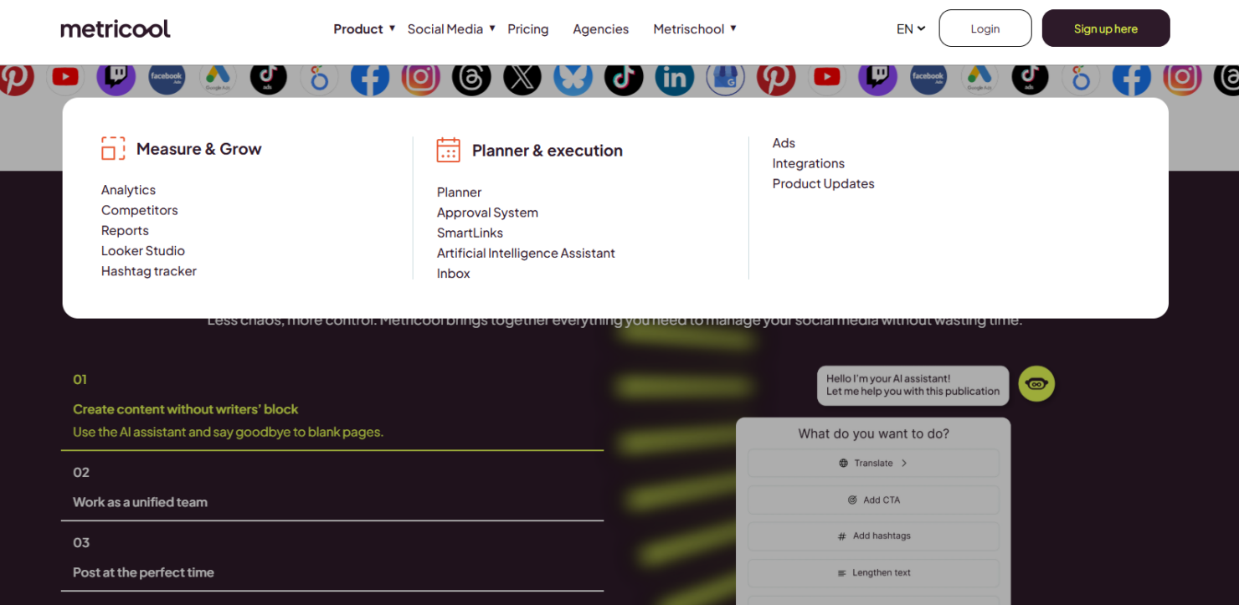Choose Add hashtags in the AI assistant panel
Image resolution: width=1239 pixels, height=605 pixels.
[x=873, y=536]
